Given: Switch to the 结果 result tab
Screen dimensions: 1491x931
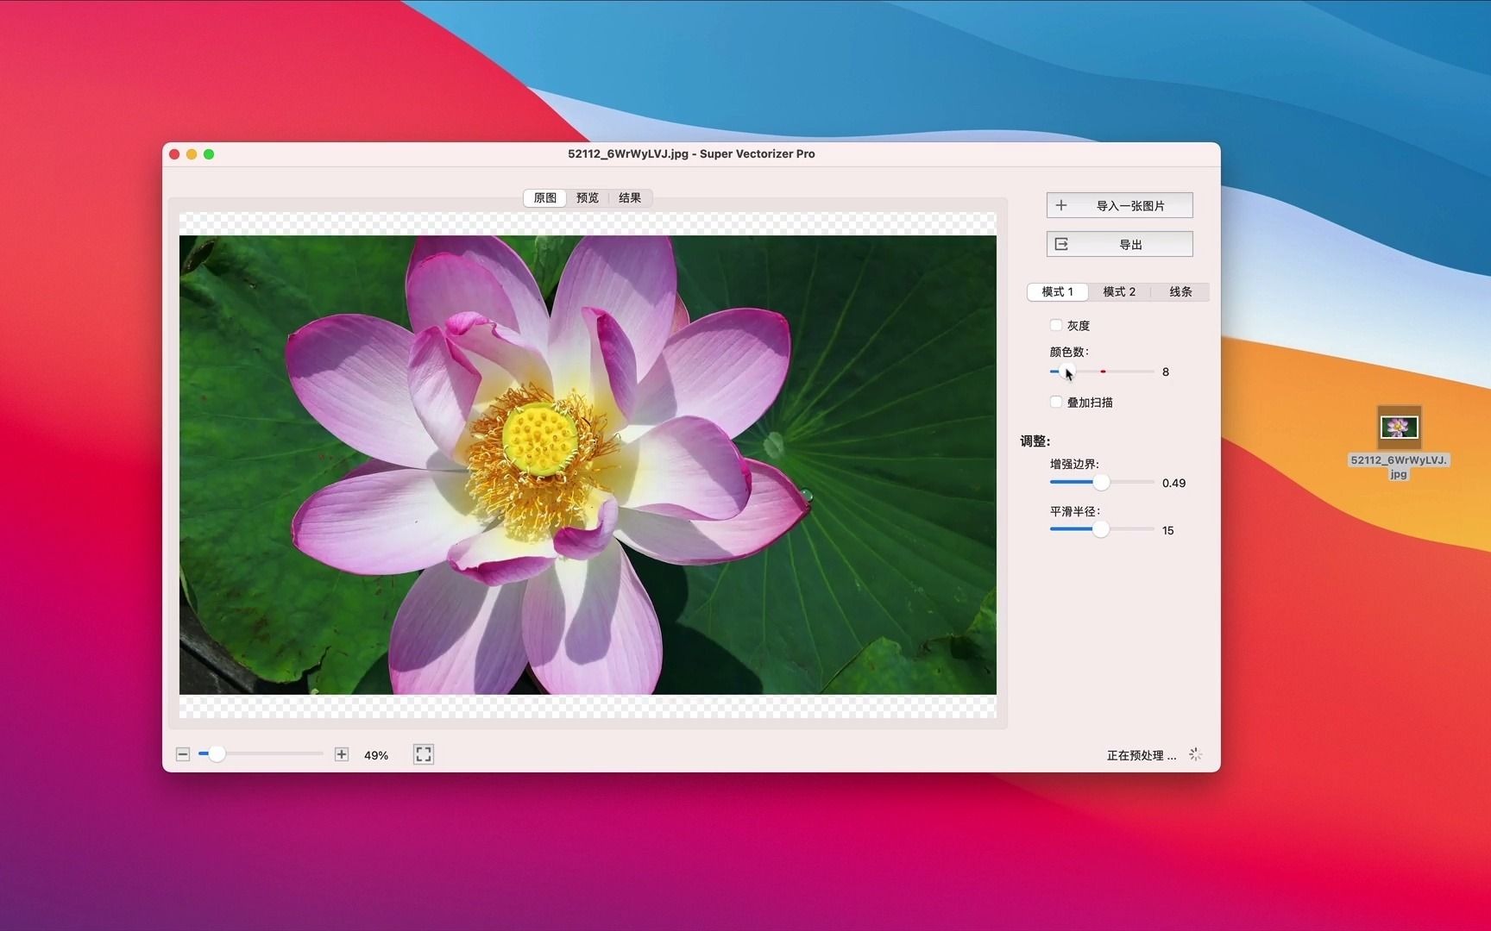Looking at the screenshot, I should coord(631,197).
